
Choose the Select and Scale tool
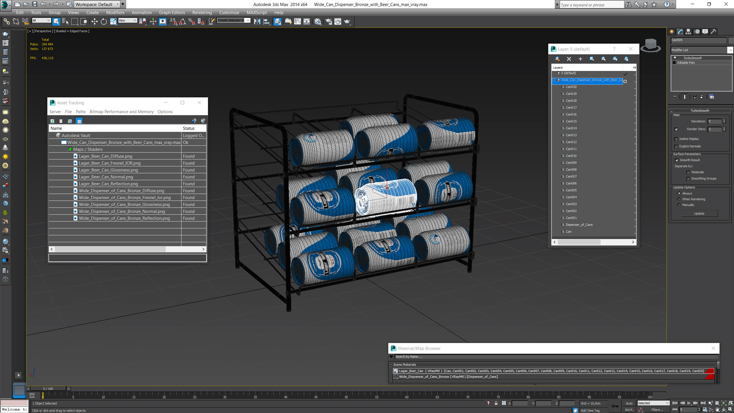(113, 21)
